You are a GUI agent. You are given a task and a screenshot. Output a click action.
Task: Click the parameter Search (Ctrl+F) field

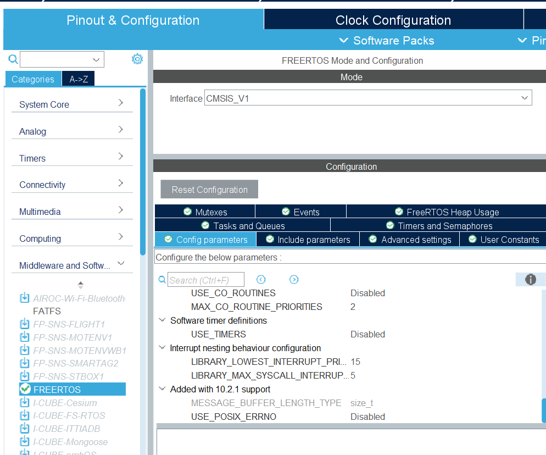pyautogui.click(x=206, y=280)
